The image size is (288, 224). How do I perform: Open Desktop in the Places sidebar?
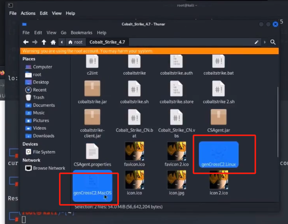(37, 82)
